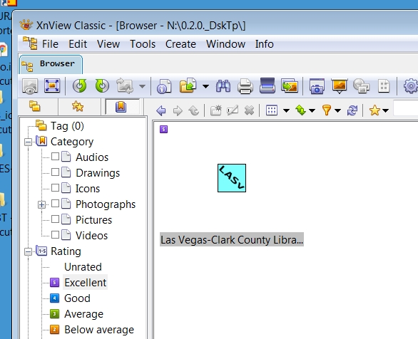The width and height of the screenshot is (418, 339).
Task: Open dropdown arrow beside copy-to-folder icon
Action: [x=205, y=86]
